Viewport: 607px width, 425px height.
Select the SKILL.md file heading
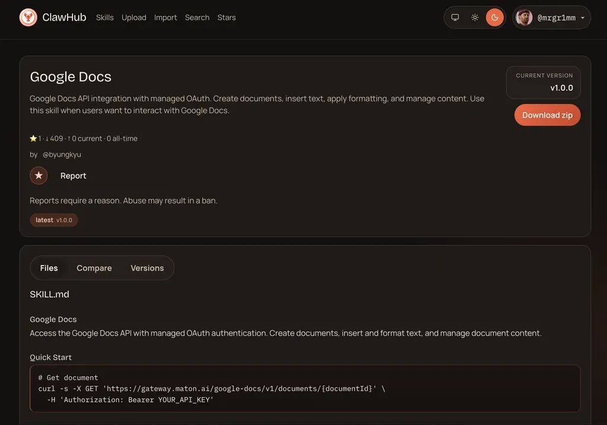[x=50, y=294]
